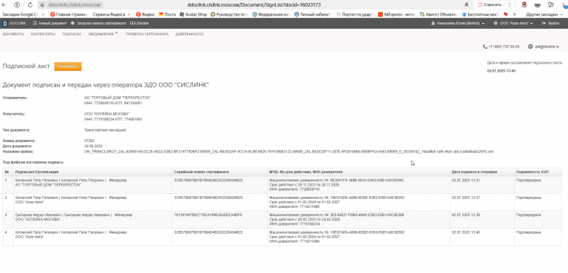The height and width of the screenshot is (273, 568).
Task: Open the Документы menu
Action: [13, 34]
